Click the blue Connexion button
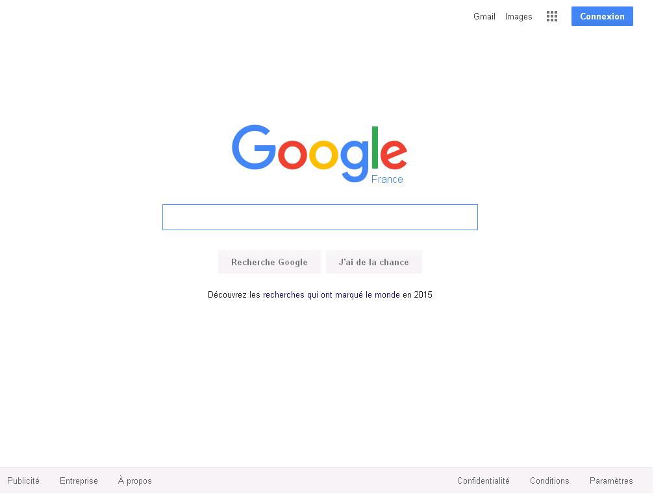Image resolution: width=665 pixels, height=498 pixels. point(602,16)
